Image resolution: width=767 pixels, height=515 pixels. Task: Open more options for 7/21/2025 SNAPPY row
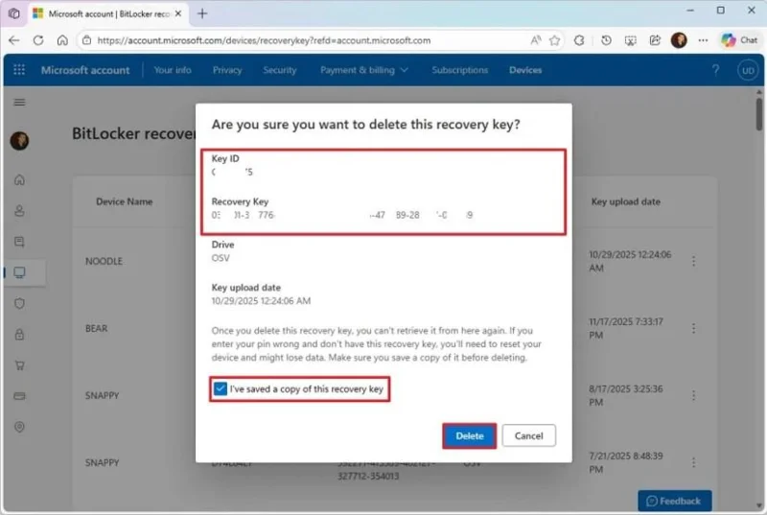coord(693,462)
